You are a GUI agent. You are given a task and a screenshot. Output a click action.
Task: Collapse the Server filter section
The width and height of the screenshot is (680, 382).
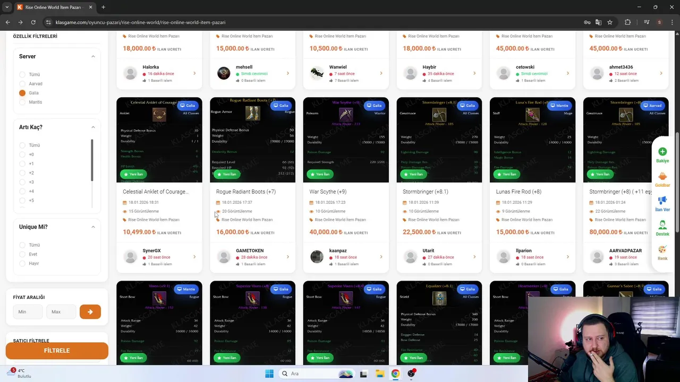click(93, 56)
